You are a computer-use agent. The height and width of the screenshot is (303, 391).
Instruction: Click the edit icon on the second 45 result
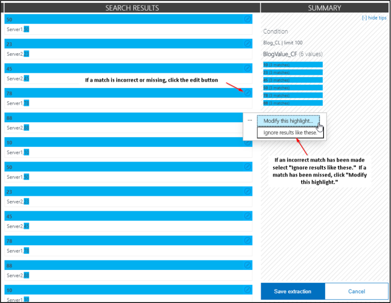tap(247, 216)
